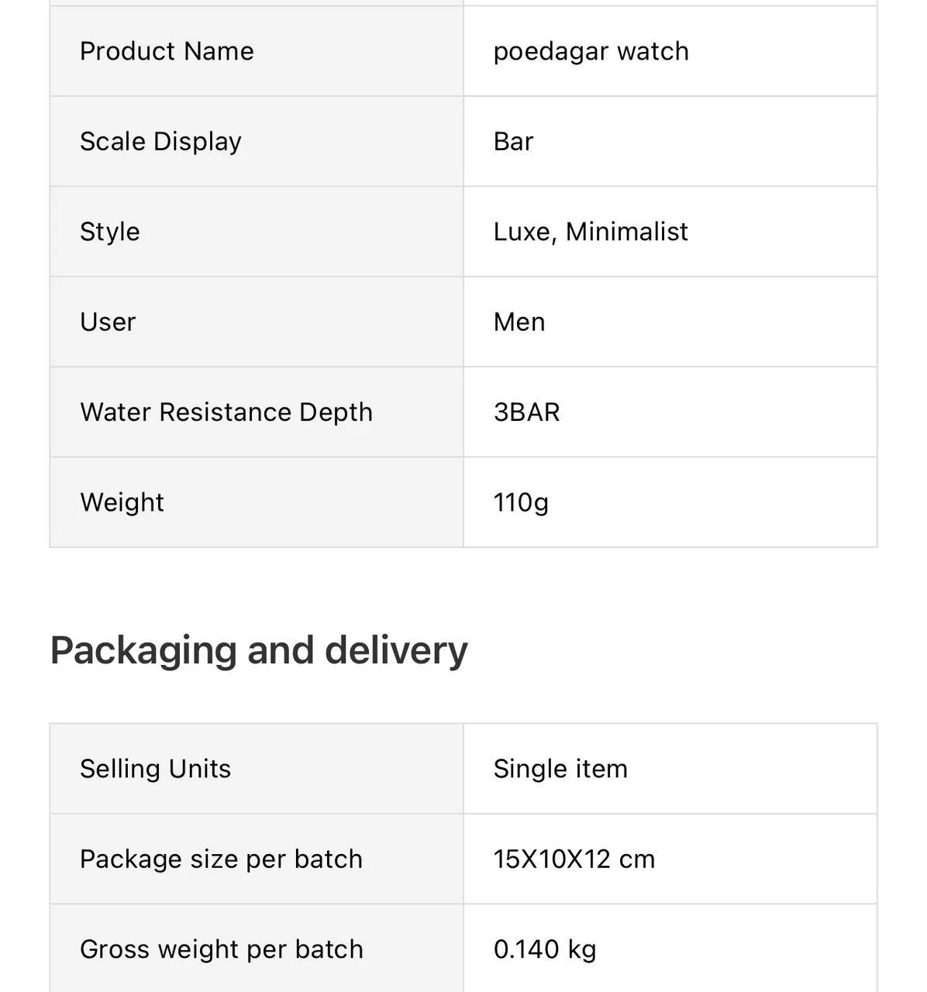The height and width of the screenshot is (992, 927).
Task: Click the Scale Display label
Action: pos(160,142)
